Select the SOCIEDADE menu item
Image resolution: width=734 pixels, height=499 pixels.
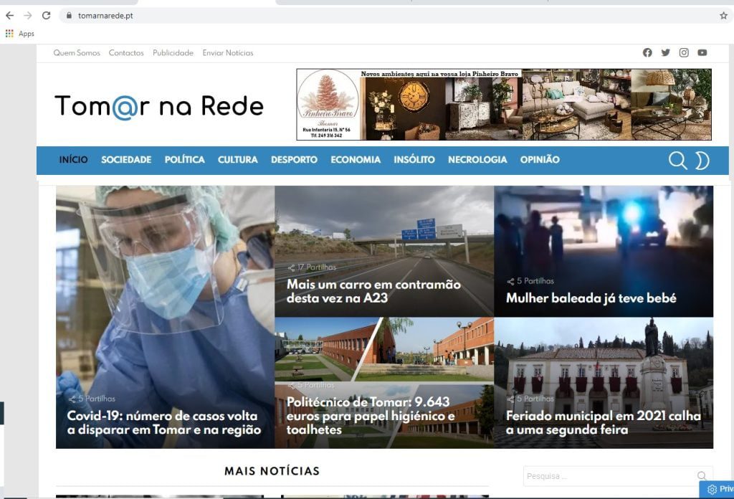(126, 160)
